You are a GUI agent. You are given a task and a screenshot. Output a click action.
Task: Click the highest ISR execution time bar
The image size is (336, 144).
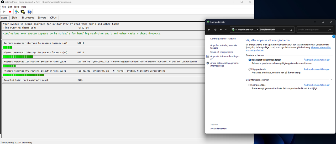pos(9,66)
